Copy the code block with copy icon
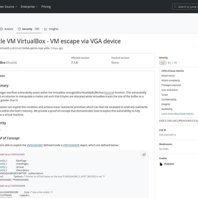Viewport: 198px width, 198px height. pyautogui.click(x=144, y=154)
